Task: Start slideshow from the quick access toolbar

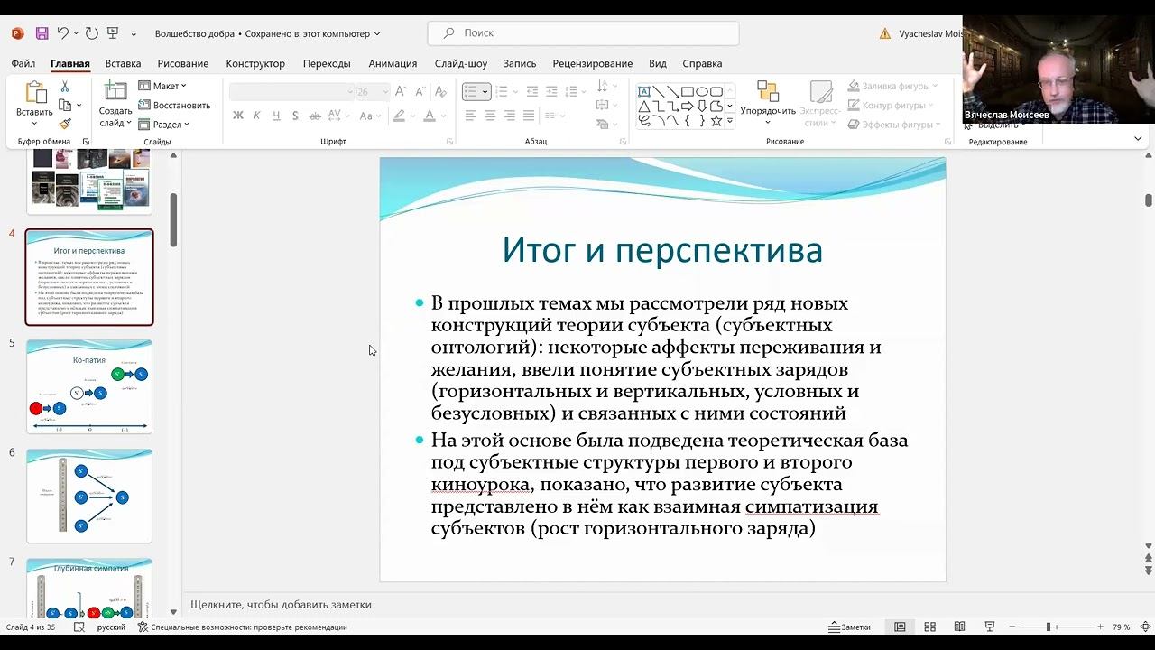Action: [113, 33]
